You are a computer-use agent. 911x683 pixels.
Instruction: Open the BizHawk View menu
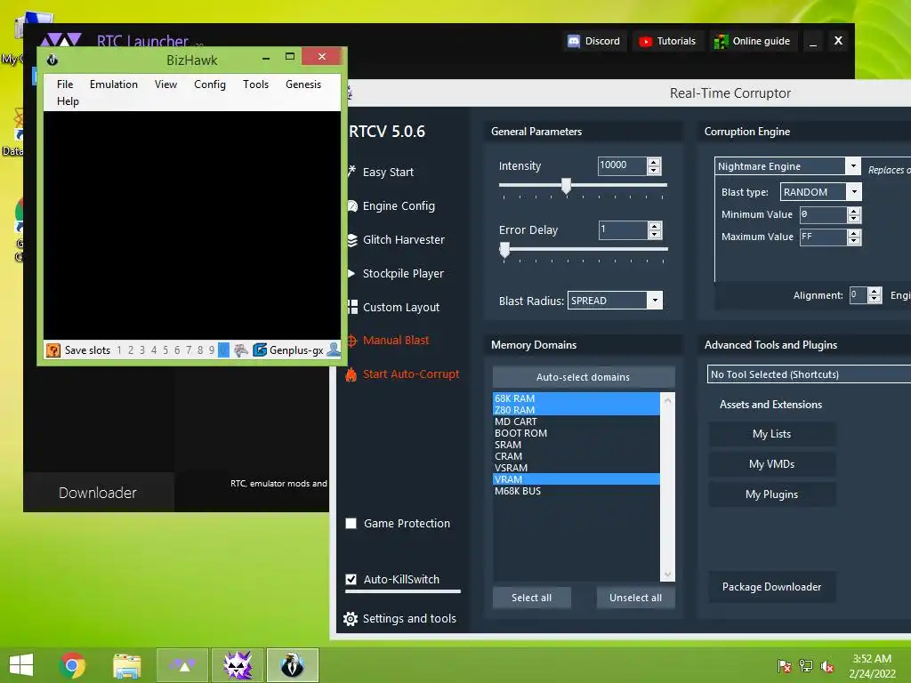tap(165, 84)
